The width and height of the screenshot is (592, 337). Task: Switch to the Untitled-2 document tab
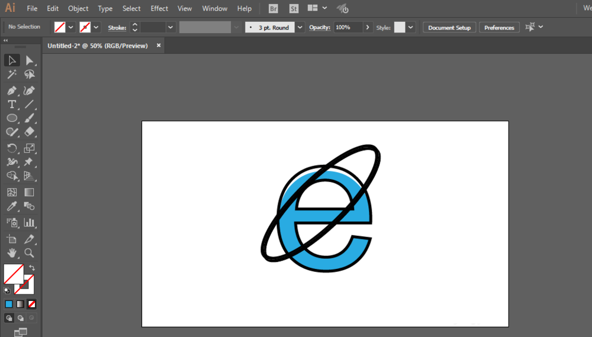(x=98, y=46)
